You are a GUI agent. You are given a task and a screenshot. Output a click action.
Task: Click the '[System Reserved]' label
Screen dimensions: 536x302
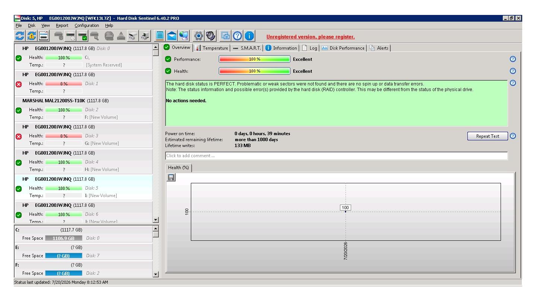pos(104,65)
